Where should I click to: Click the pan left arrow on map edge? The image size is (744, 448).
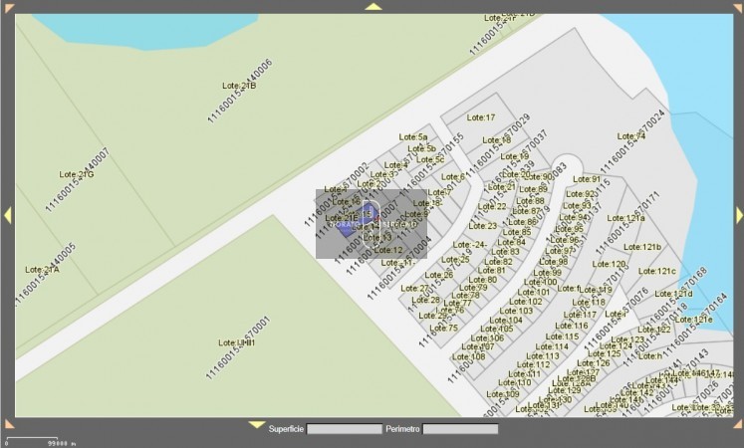[6, 215]
